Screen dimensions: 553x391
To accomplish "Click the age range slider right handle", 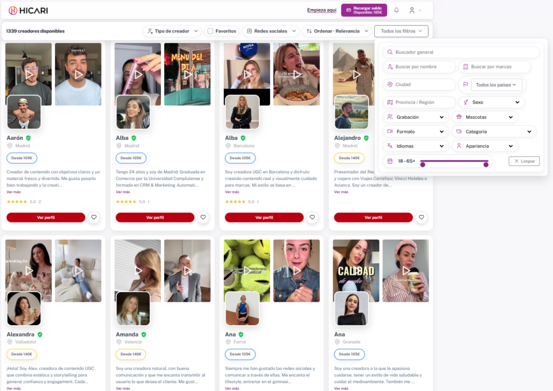I will coord(486,164).
